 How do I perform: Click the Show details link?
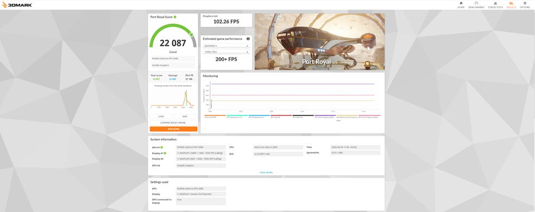coord(266,172)
